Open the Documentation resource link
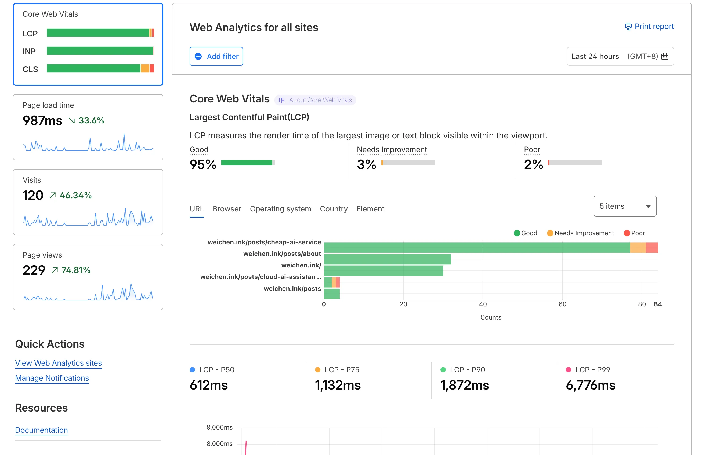This screenshot has height=455, width=702. tap(41, 430)
